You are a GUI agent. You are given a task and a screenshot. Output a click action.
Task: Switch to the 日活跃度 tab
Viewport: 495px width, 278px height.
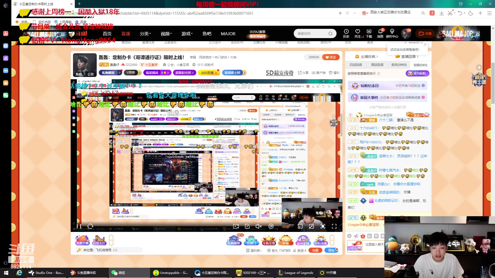point(356,65)
